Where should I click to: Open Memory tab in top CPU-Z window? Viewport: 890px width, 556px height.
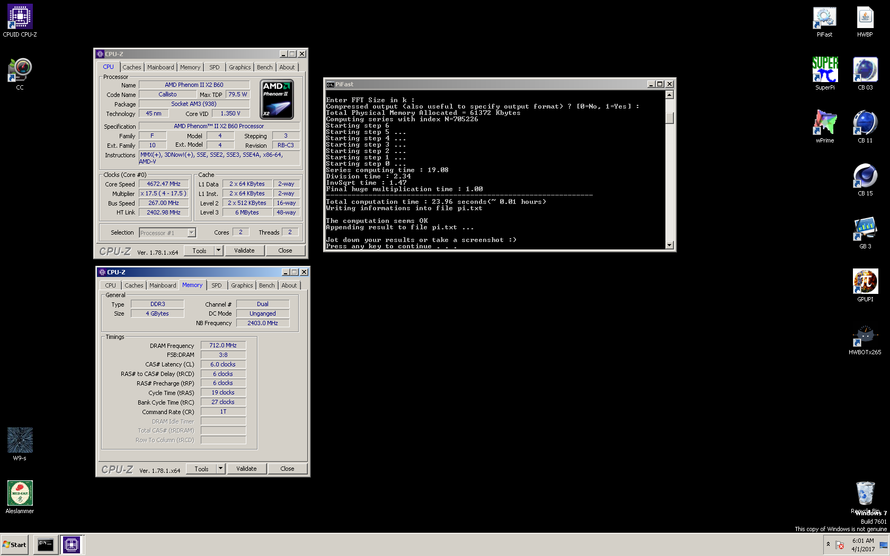pos(190,67)
